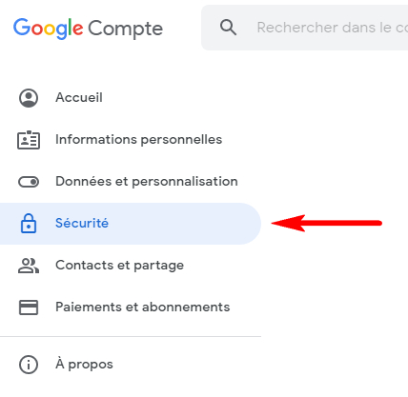Image resolution: width=408 pixels, height=397 pixels.
Task: Open the Accueil menu item
Action: point(79,97)
